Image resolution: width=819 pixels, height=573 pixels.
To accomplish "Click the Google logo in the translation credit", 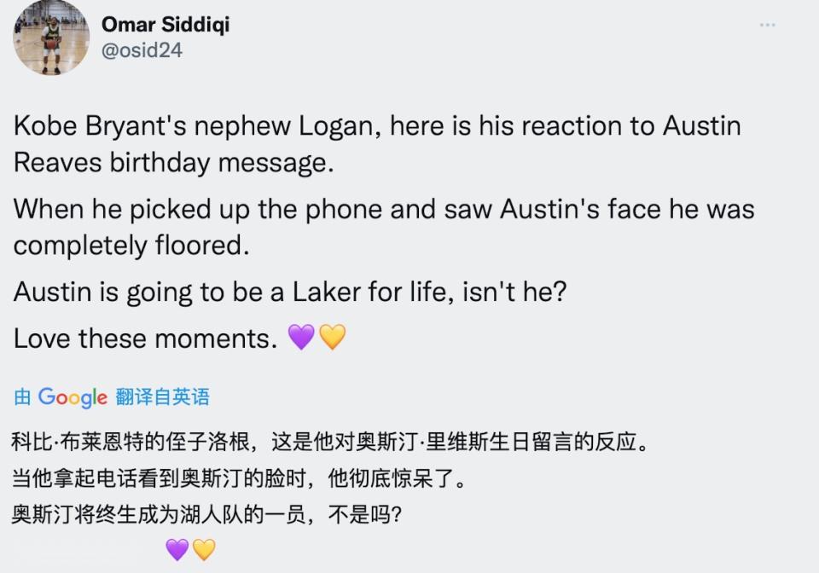I will pos(73,397).
